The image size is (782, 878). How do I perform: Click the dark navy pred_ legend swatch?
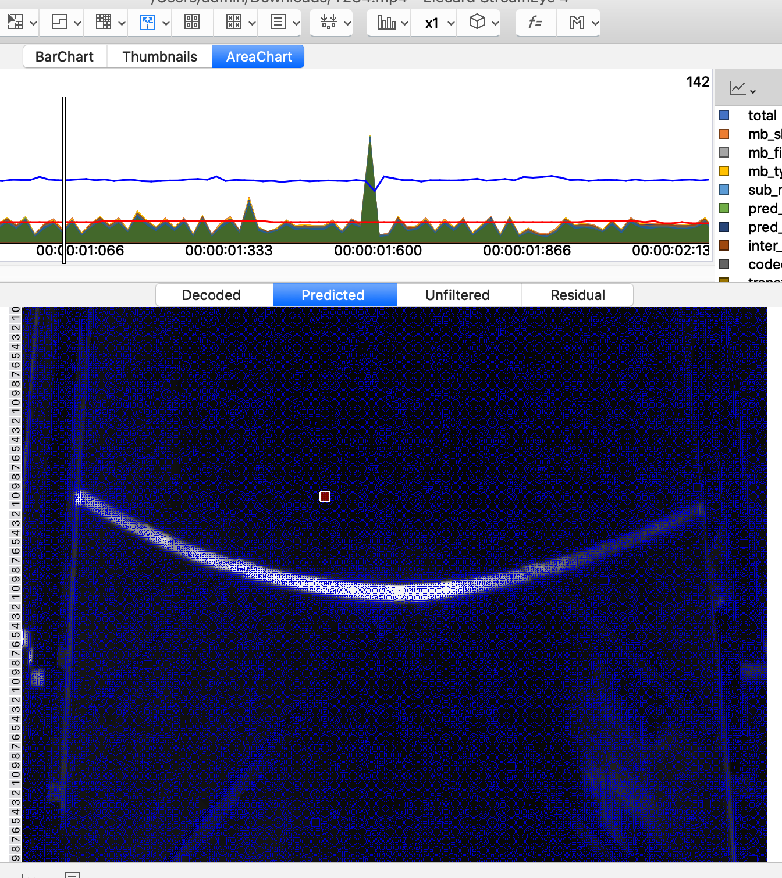coord(724,227)
